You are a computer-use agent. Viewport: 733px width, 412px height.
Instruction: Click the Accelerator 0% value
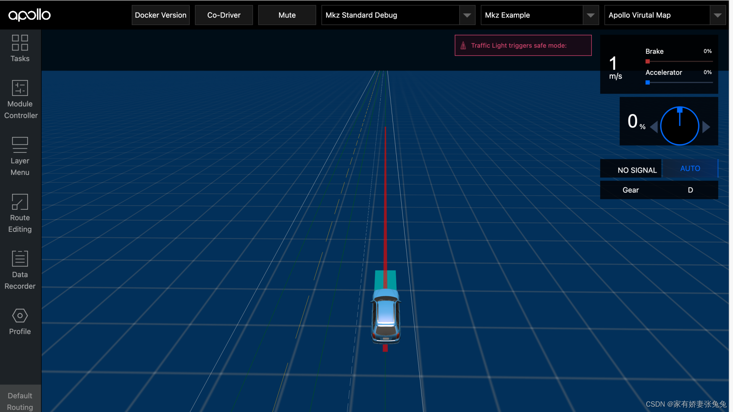coord(707,72)
